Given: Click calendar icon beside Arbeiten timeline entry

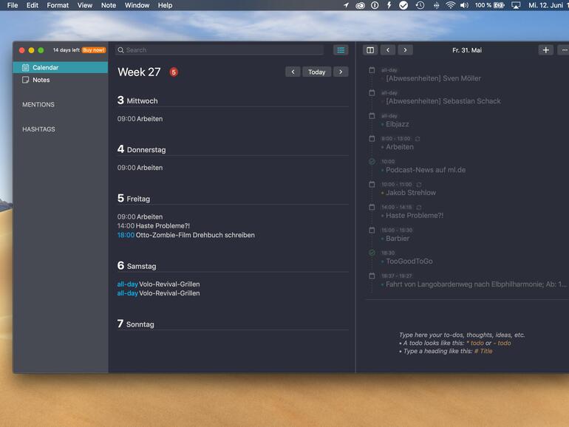Looking at the screenshot, I should click(x=372, y=139).
